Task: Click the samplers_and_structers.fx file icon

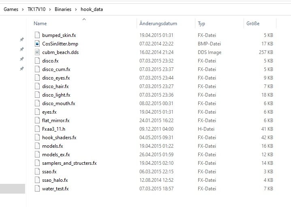Action: pos(37,163)
